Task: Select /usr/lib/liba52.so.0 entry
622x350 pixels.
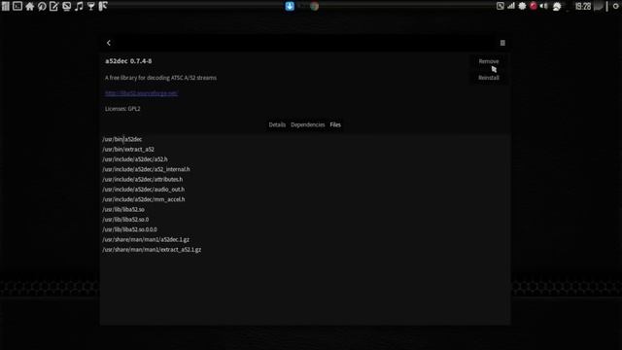Action: tap(125, 220)
